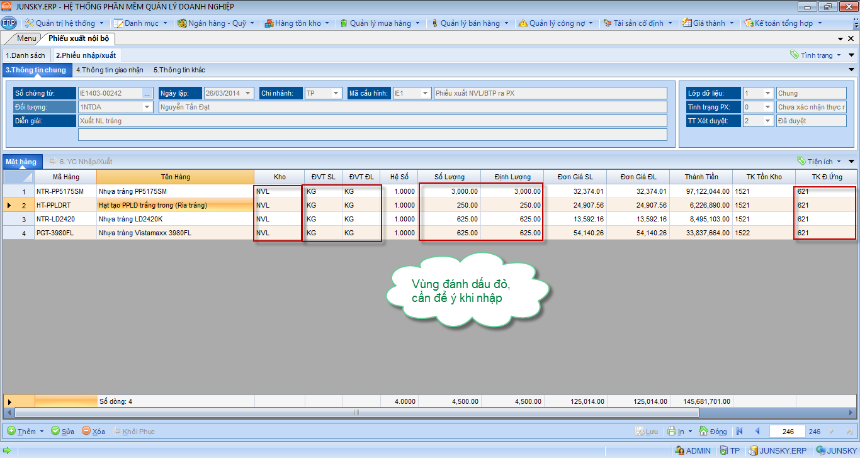The image size is (860, 458).
Task: Click the printer In icon
Action: 672,431
